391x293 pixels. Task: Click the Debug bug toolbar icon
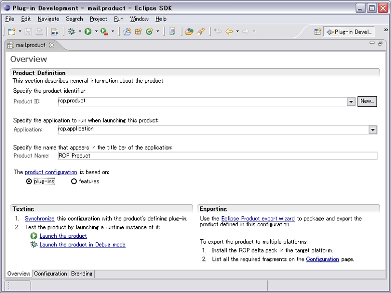(x=72, y=32)
